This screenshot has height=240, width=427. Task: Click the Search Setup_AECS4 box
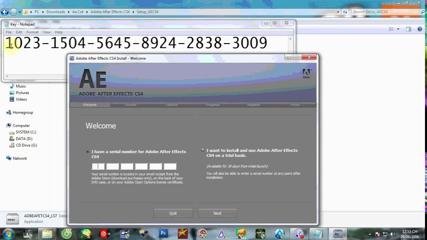[x=385, y=12]
